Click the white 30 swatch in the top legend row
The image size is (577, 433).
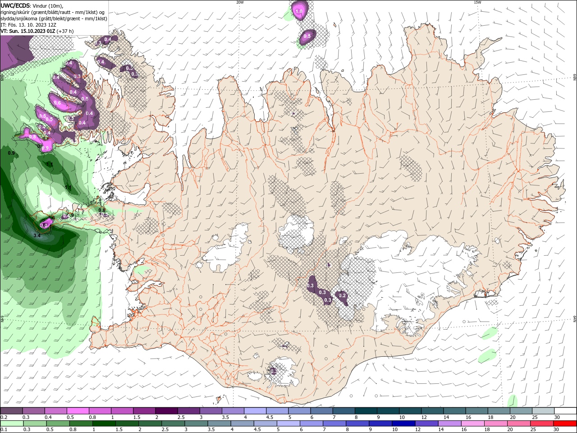[565, 411]
